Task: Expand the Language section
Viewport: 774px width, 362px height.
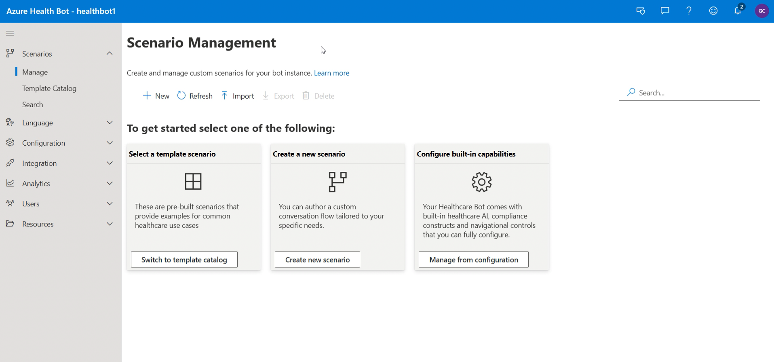Action: point(61,123)
